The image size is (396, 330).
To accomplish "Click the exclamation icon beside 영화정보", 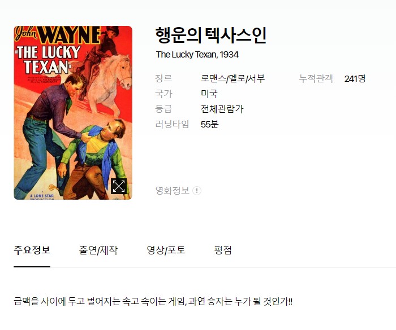I will [x=197, y=191].
